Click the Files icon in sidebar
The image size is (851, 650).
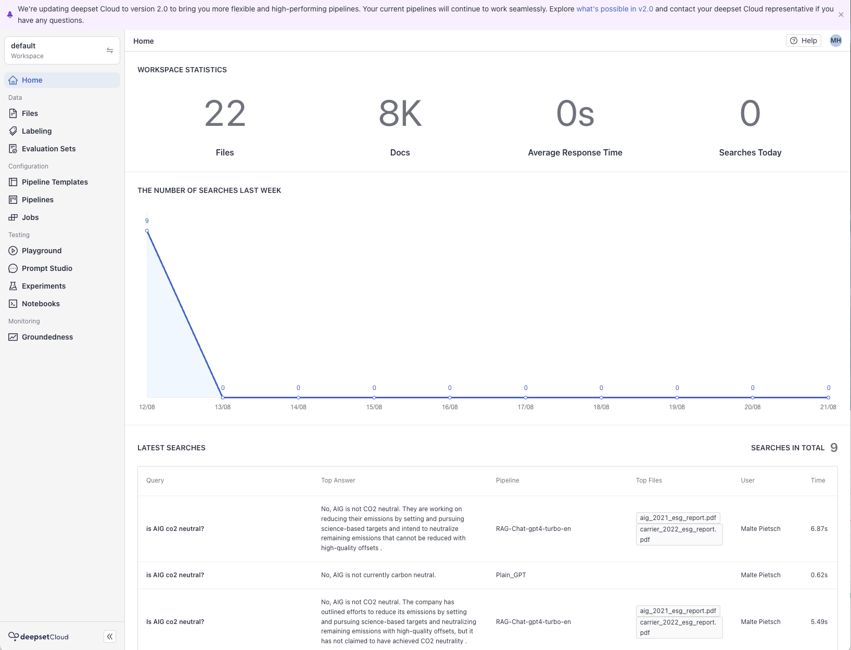coord(13,113)
